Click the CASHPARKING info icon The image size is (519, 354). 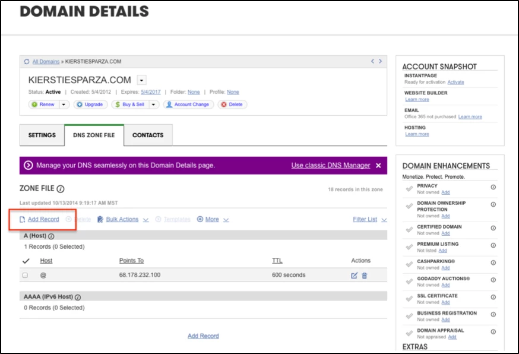coord(493,263)
